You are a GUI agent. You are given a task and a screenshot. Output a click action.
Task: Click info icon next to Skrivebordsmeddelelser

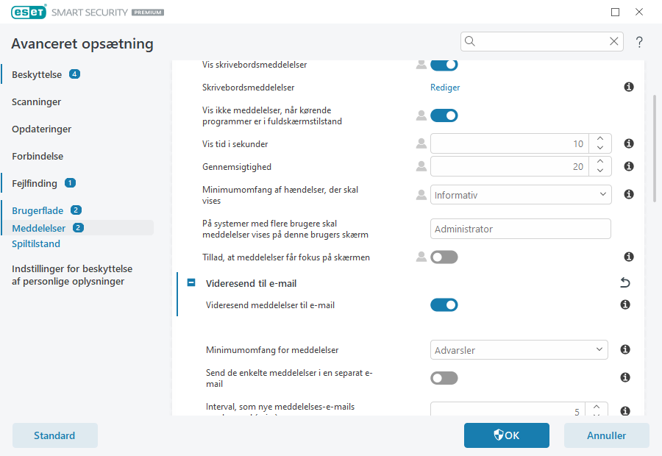[629, 88]
